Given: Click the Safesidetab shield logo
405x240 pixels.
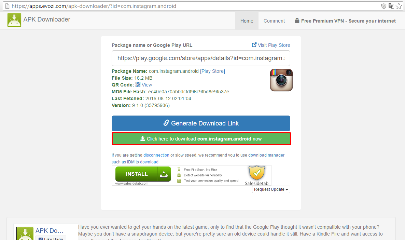Looking at the screenshot, I should (x=257, y=173).
